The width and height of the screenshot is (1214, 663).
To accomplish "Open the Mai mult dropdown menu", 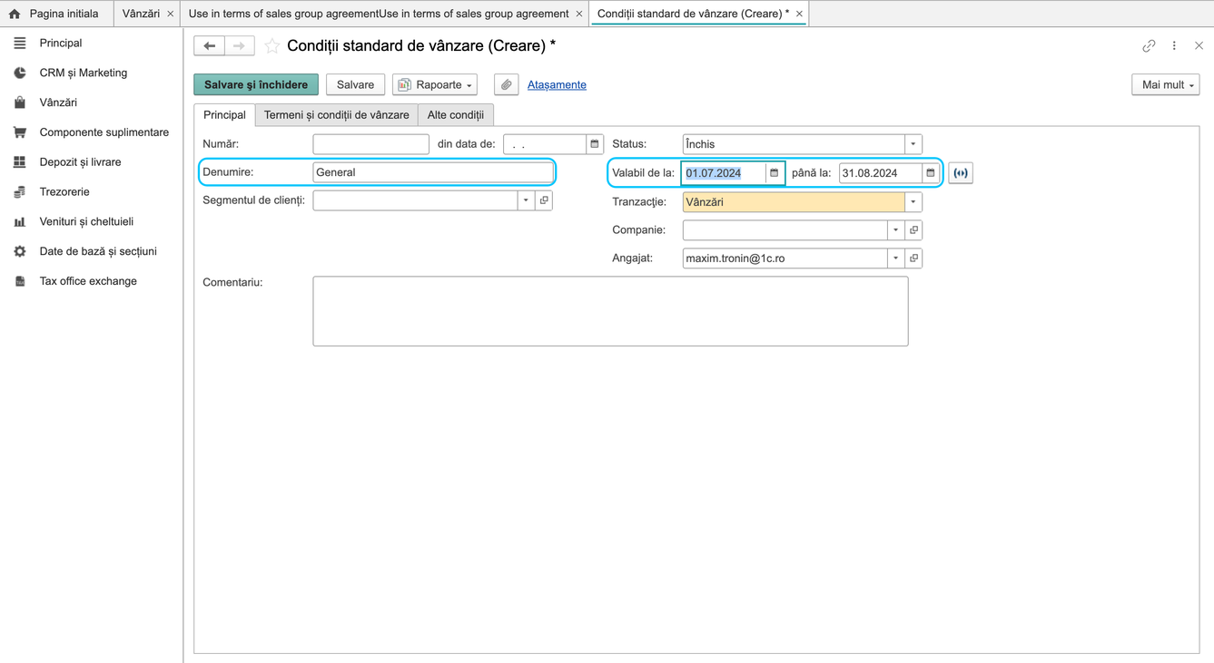I will (x=1166, y=84).
